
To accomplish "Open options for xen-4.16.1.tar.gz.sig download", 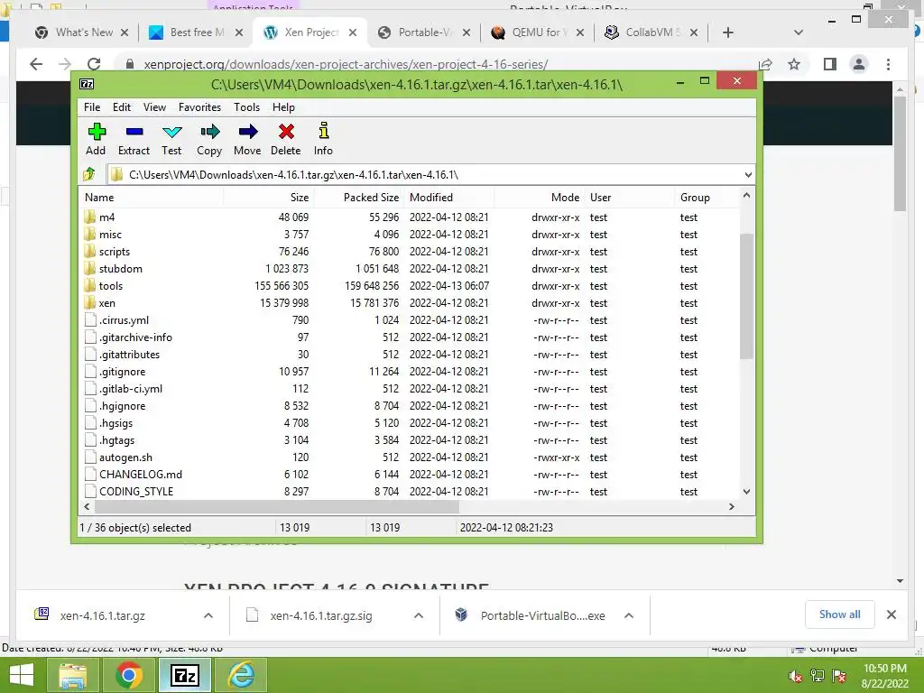I will coord(419,615).
